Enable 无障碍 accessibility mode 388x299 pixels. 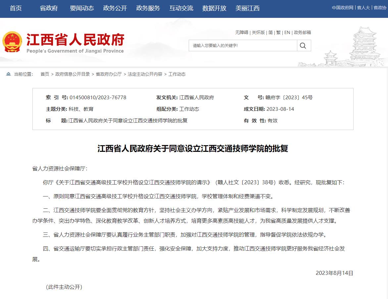tap(241, 32)
